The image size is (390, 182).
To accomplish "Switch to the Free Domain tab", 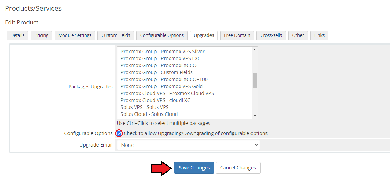I will pyautogui.click(x=237, y=35).
